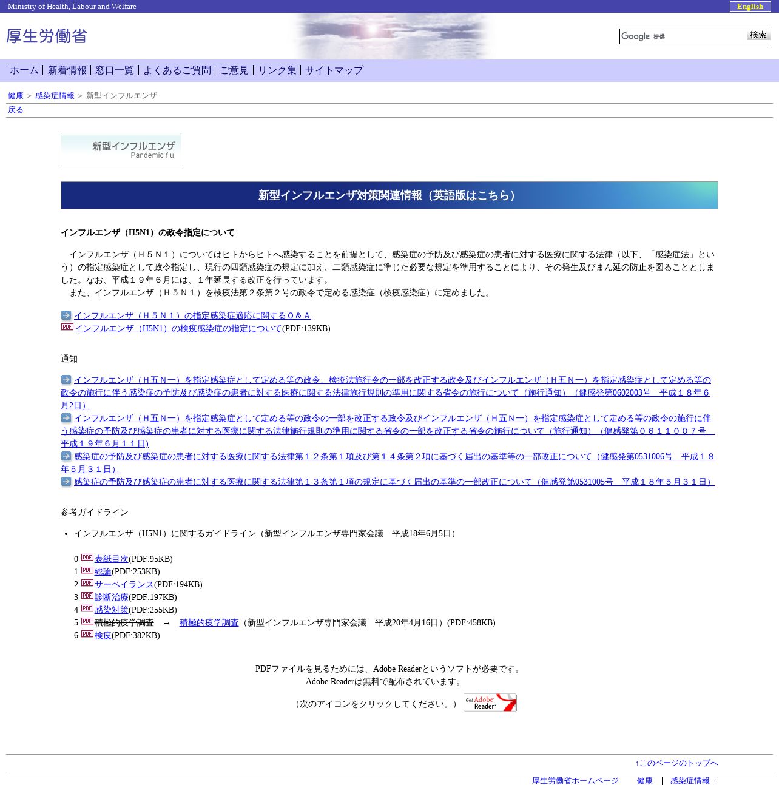Open ホーム in navigation bar

point(24,70)
